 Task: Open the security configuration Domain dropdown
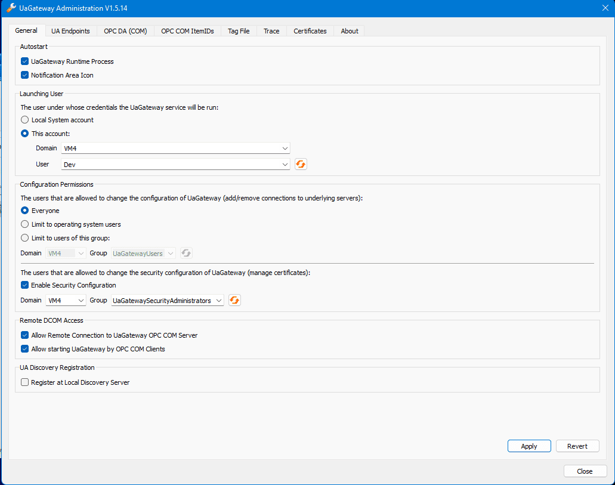coord(66,301)
